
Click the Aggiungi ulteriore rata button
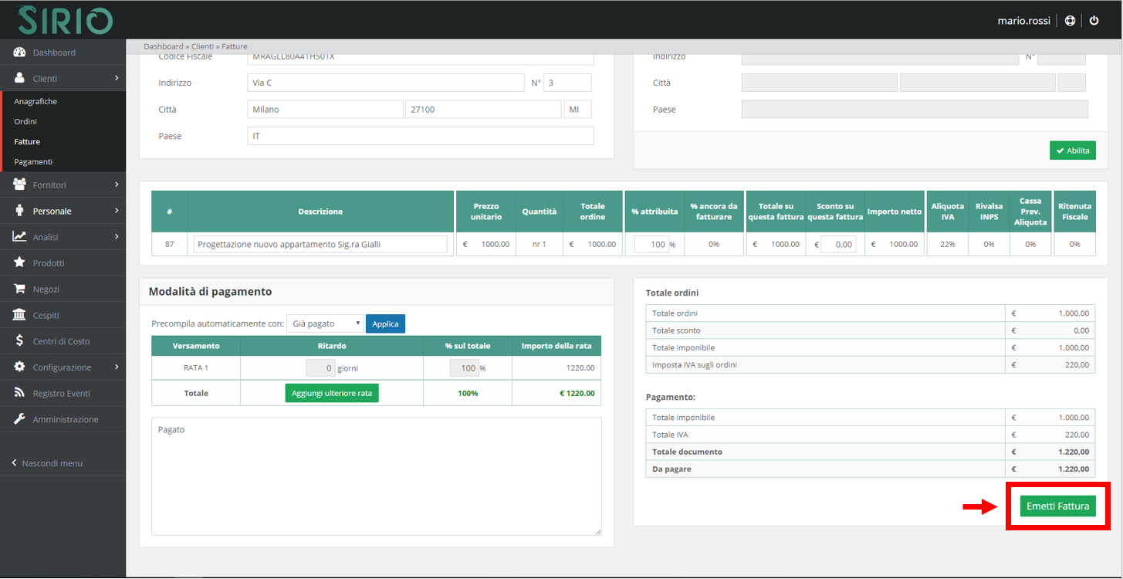click(332, 393)
